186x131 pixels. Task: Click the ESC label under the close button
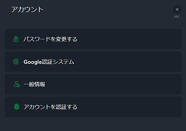[x=177, y=16]
